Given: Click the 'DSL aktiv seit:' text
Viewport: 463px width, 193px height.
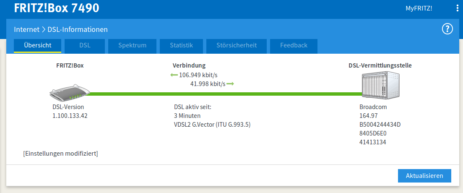Looking at the screenshot, I should pos(193,107).
